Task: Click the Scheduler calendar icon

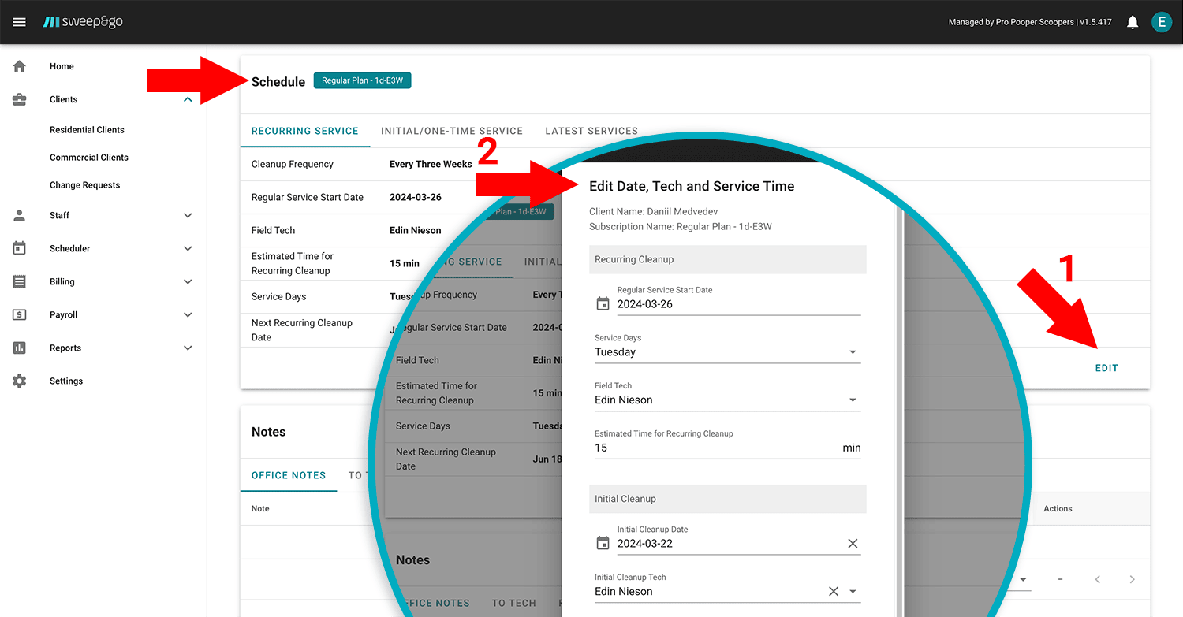Action: pyautogui.click(x=19, y=247)
